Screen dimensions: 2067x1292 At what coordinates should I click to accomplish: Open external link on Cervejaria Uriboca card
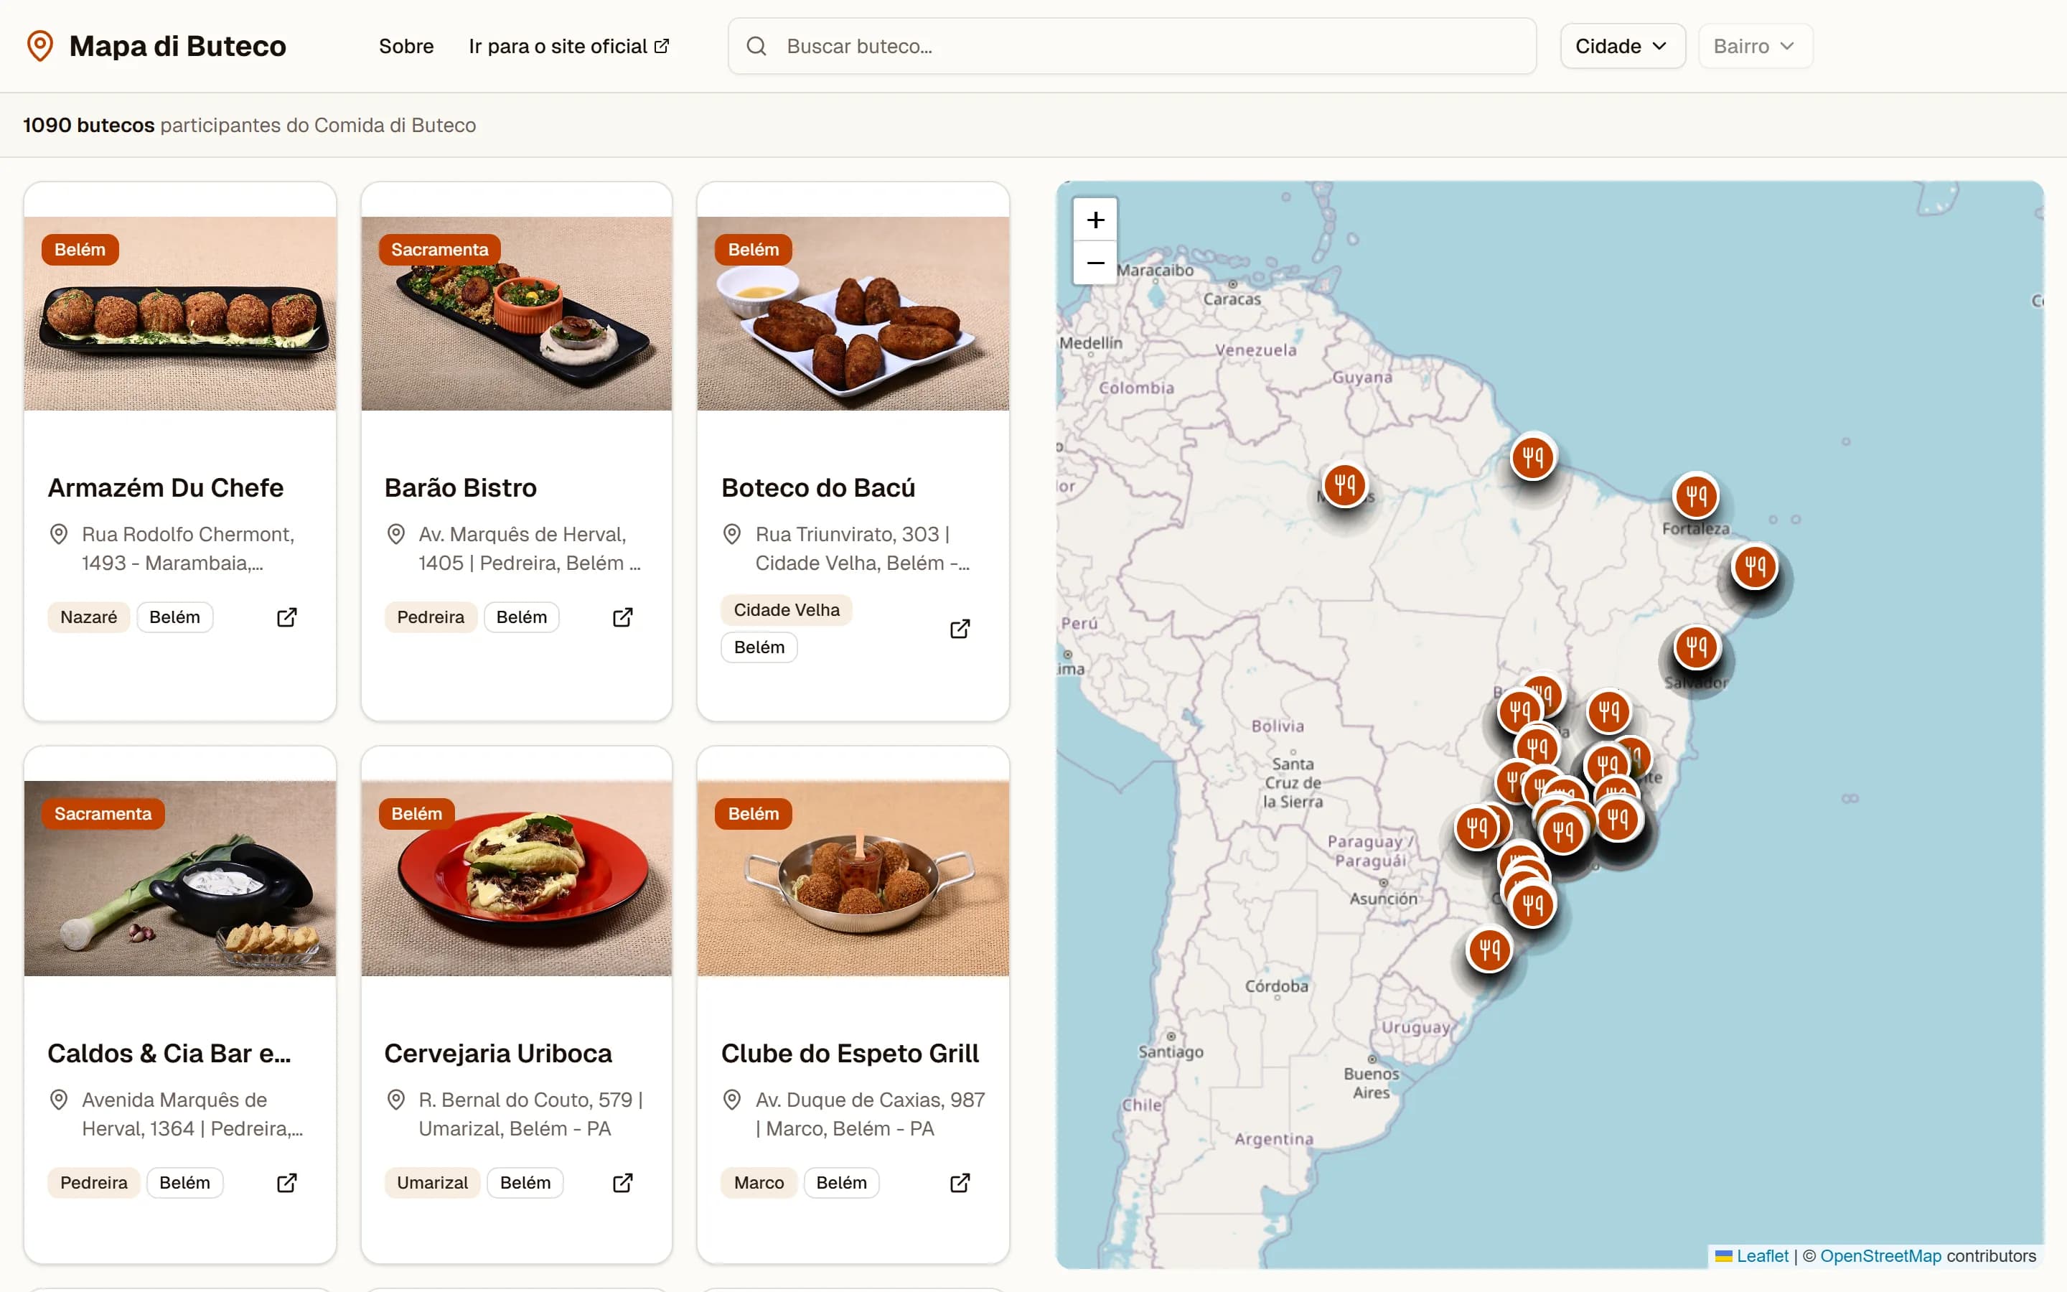click(x=623, y=1183)
